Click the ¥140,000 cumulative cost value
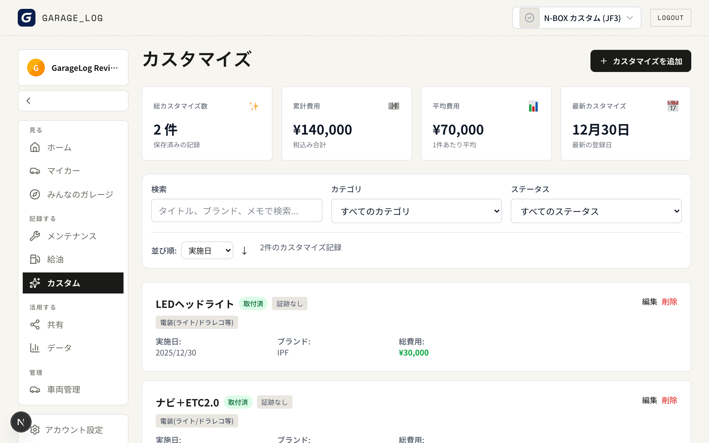This screenshot has width=709, height=443. (322, 130)
